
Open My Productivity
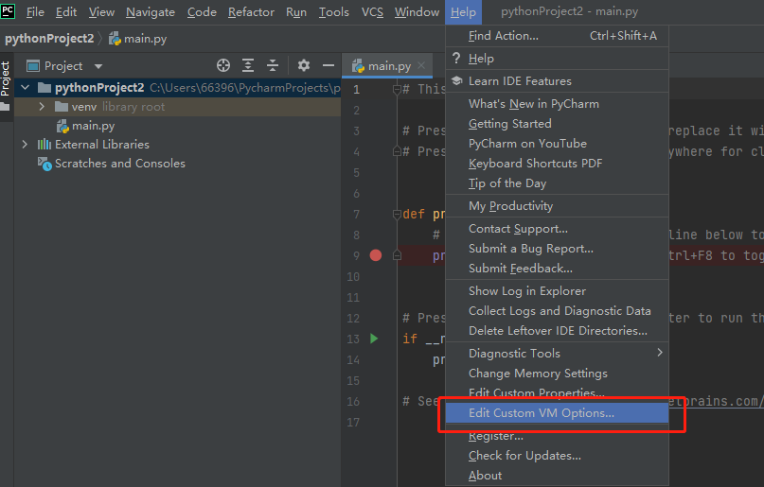(x=557, y=206)
